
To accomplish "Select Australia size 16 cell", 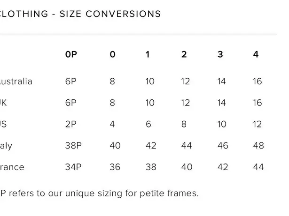I will tap(257, 82).
